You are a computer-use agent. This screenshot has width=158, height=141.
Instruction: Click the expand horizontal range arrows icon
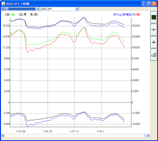pos(154,30)
